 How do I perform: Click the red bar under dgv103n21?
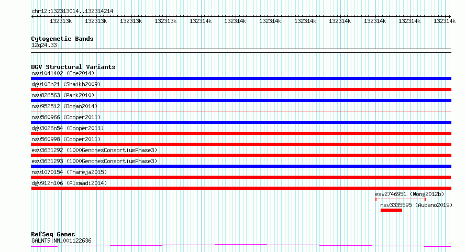tap(241, 89)
